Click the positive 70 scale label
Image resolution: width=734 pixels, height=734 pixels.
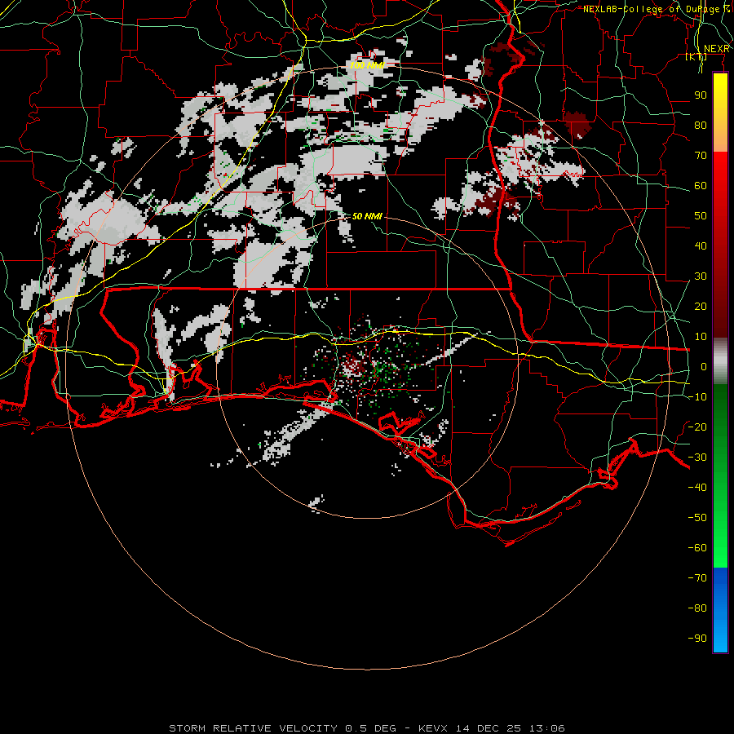pyautogui.click(x=701, y=156)
